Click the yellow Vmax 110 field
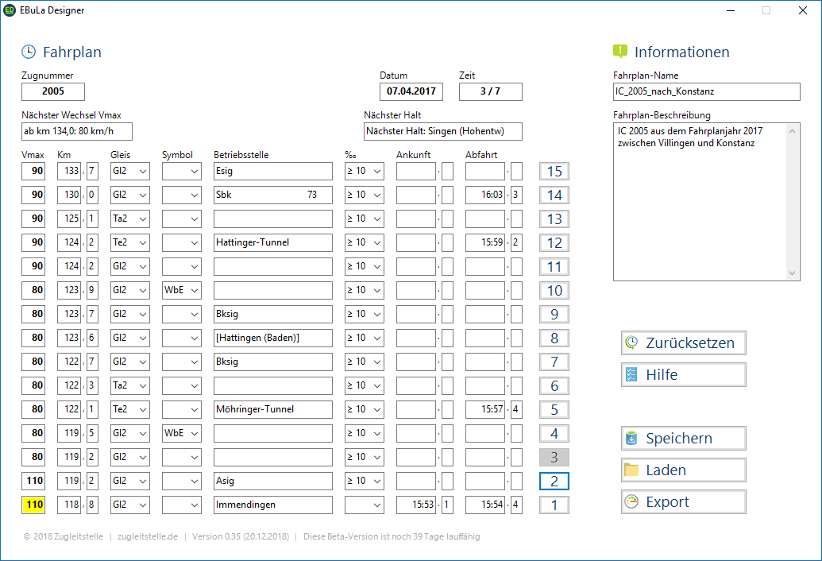The width and height of the screenshot is (822, 561). (35, 505)
